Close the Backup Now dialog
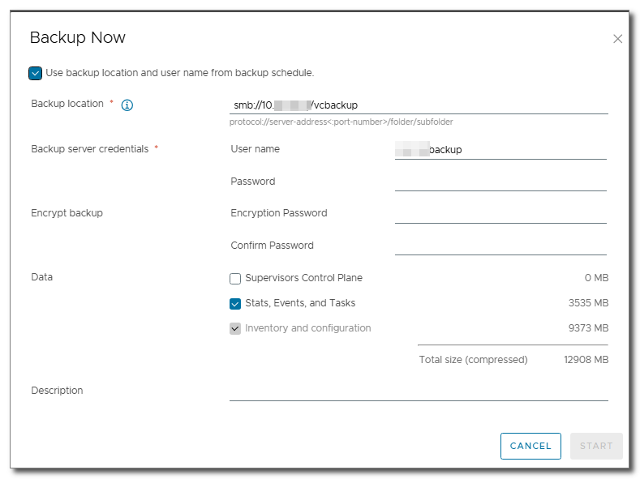Image resolution: width=640 pixels, height=479 pixels. 617,39
